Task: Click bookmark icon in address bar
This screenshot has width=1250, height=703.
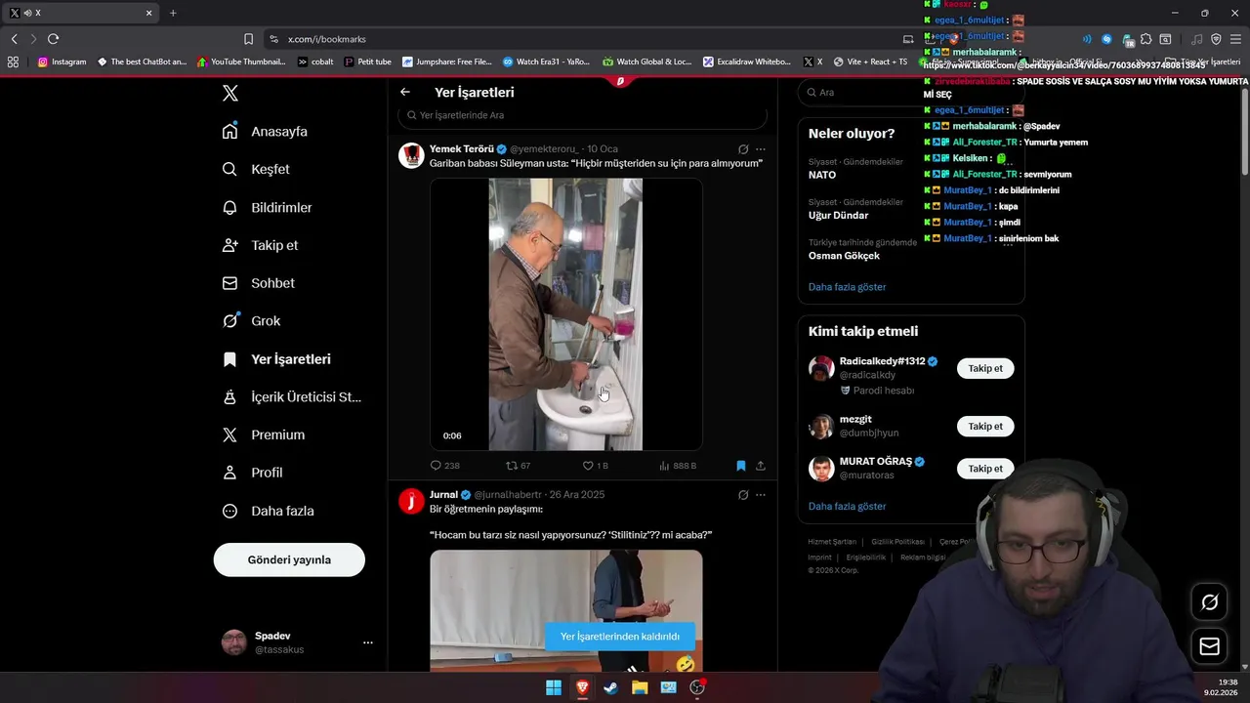Action: [248, 39]
